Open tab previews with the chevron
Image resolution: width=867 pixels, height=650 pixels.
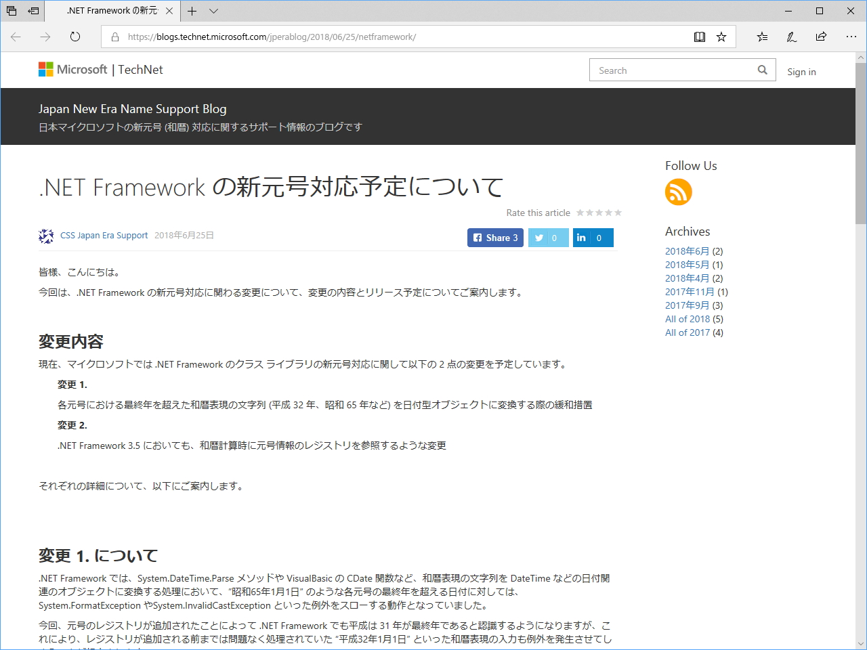pos(213,11)
